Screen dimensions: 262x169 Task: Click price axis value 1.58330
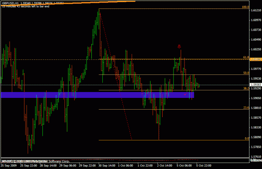(x=256, y=128)
